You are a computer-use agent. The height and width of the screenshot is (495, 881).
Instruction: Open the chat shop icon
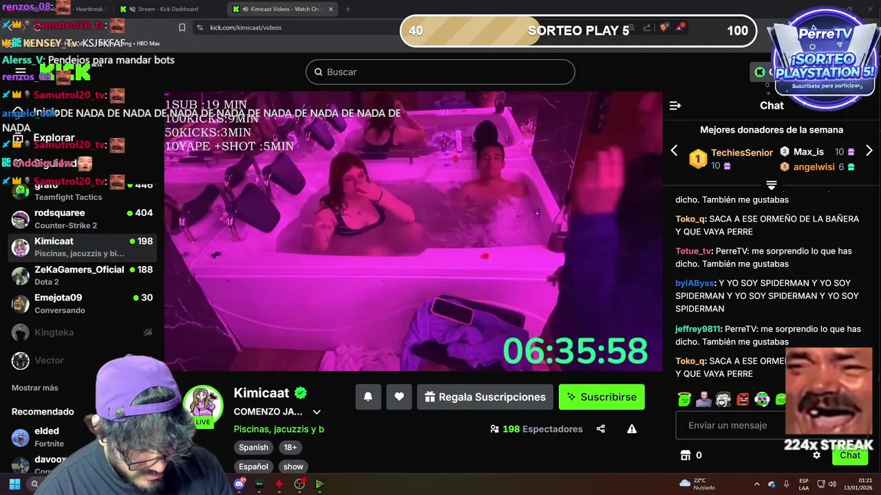point(685,455)
